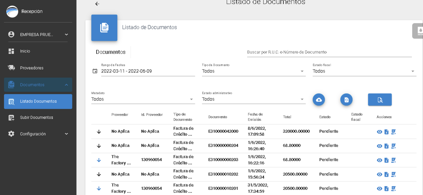Select Subir Documentos in the sidebar

pos(36,117)
